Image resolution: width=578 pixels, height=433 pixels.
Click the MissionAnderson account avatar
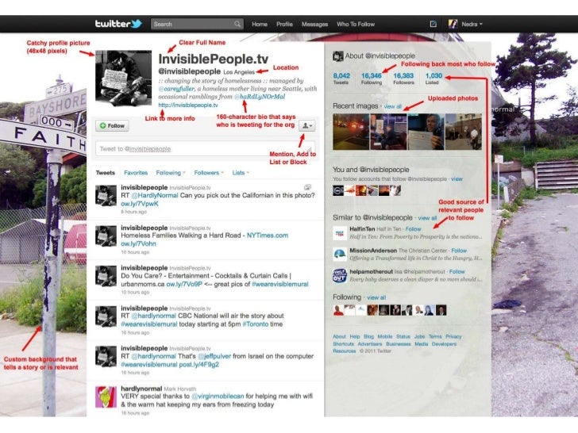(x=340, y=254)
